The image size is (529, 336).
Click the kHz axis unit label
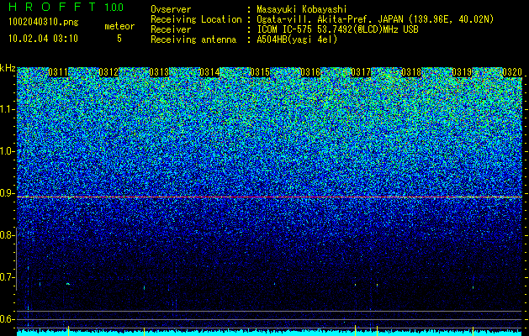pos(8,68)
